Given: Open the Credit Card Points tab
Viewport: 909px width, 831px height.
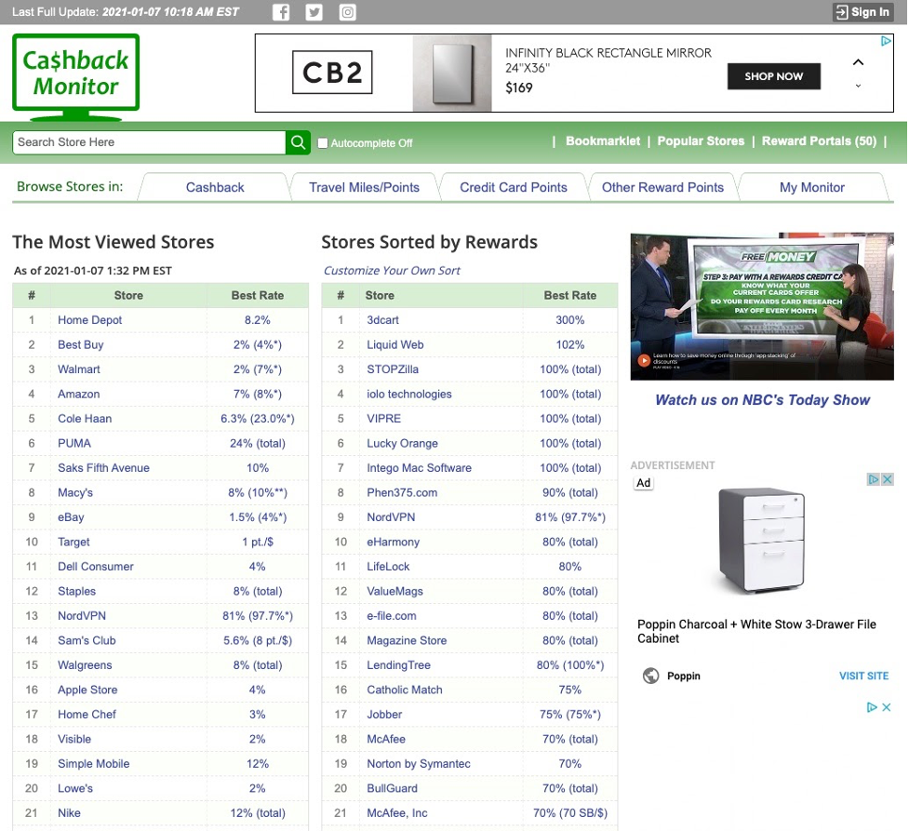Looking at the screenshot, I should pyautogui.click(x=513, y=187).
